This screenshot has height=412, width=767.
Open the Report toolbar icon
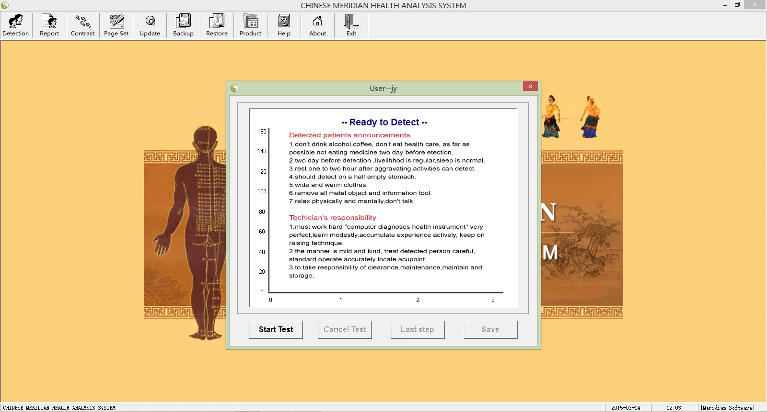(x=49, y=25)
